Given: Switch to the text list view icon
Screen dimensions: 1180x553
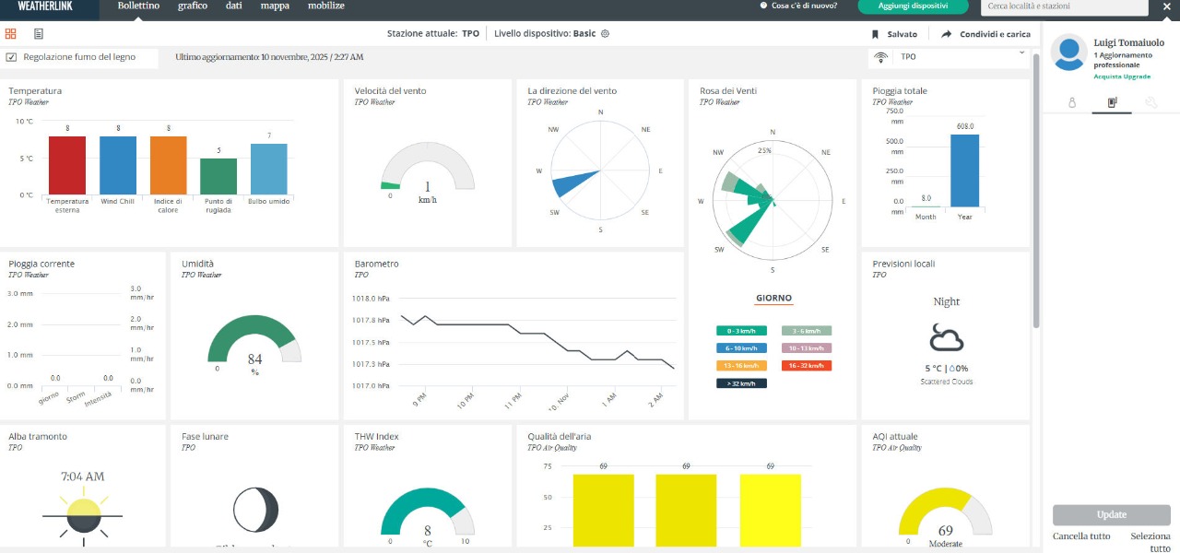Looking at the screenshot, I should tap(39, 34).
